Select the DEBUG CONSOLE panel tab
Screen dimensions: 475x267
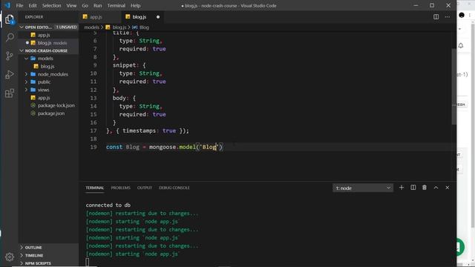(174, 188)
